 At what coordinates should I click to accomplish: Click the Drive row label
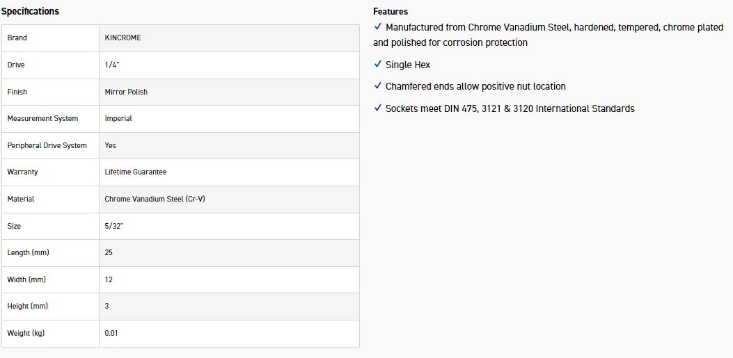point(16,65)
